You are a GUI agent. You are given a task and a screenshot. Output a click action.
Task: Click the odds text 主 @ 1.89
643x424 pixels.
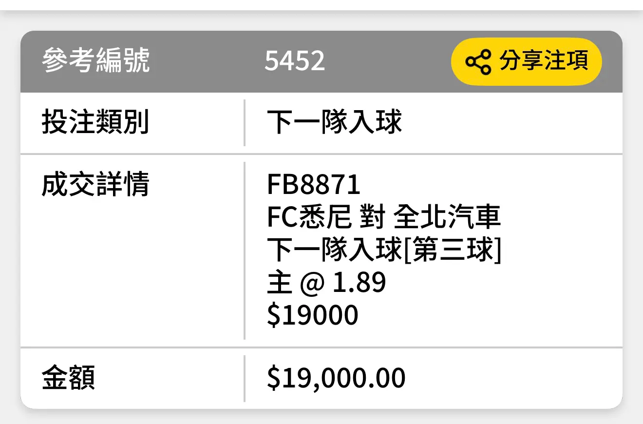[x=326, y=283]
